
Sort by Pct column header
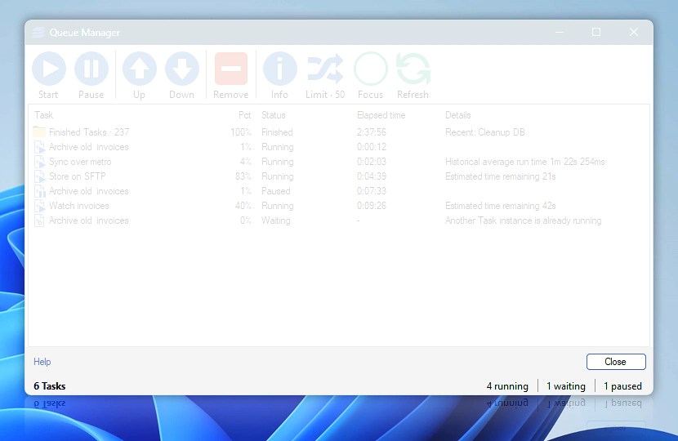click(x=245, y=115)
